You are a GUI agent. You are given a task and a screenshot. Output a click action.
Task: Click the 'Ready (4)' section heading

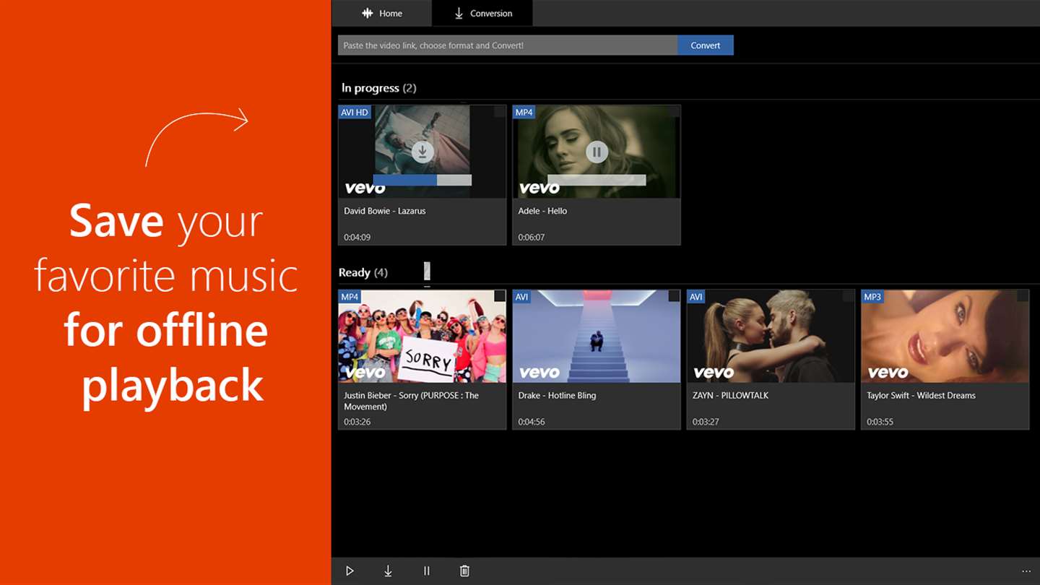(x=363, y=272)
